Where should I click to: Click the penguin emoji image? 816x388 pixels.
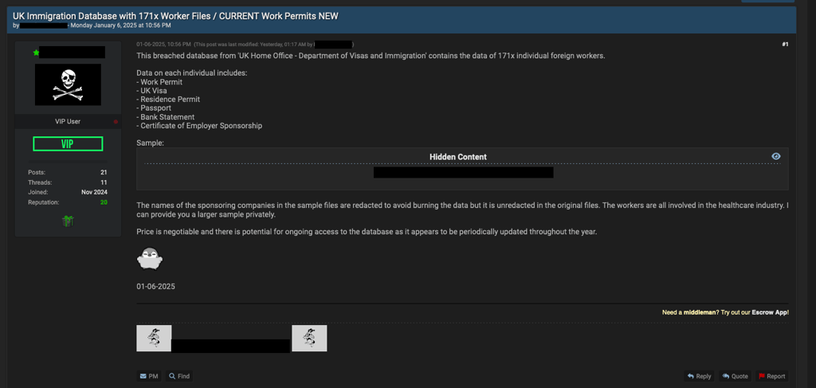[150, 258]
